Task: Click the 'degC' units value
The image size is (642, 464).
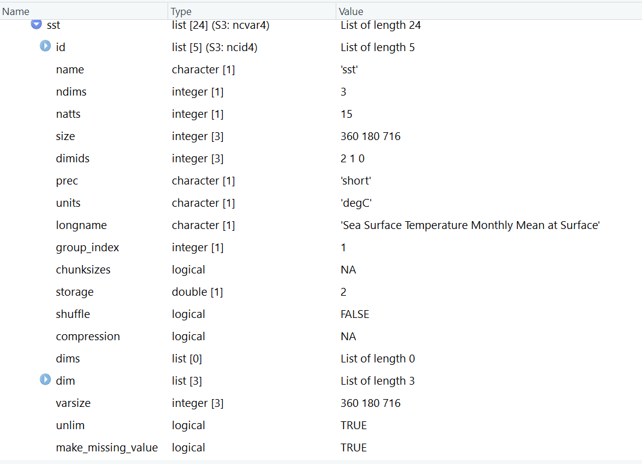Action: [356, 203]
